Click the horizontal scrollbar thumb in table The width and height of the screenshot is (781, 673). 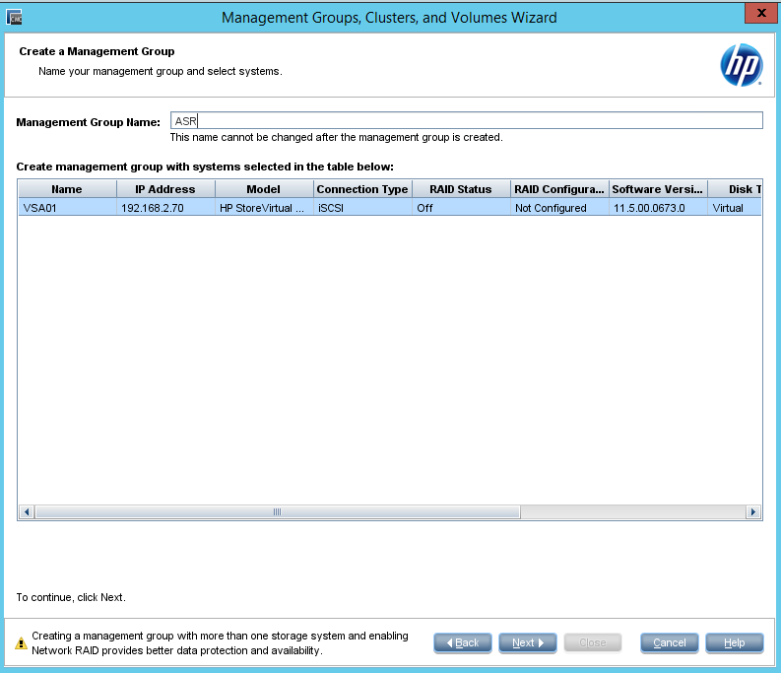278,512
